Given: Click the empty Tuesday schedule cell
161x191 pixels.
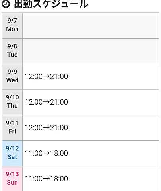Looking at the screenshot, I should coord(91,51).
